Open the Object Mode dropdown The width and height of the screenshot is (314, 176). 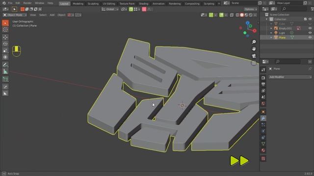coord(15,15)
